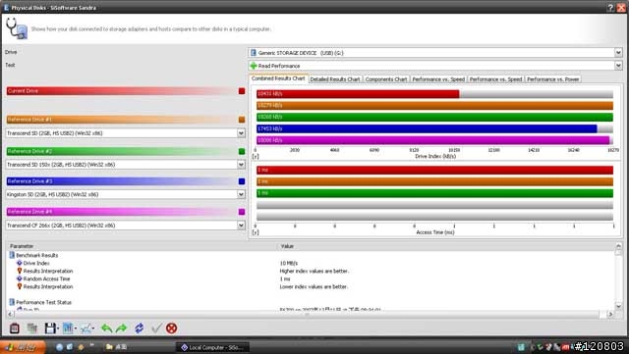The image size is (629, 354).
Task: Toggle the Reference Drive #2 green checkbox
Action: pyautogui.click(x=242, y=151)
